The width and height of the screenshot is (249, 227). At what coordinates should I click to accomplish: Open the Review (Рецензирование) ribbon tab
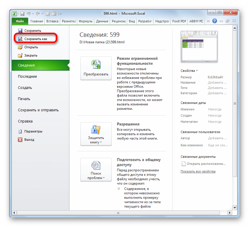(119, 21)
